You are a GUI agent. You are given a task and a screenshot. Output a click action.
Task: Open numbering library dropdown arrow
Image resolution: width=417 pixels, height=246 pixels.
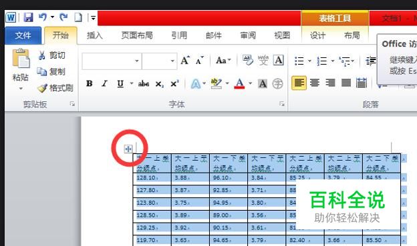click(x=333, y=61)
